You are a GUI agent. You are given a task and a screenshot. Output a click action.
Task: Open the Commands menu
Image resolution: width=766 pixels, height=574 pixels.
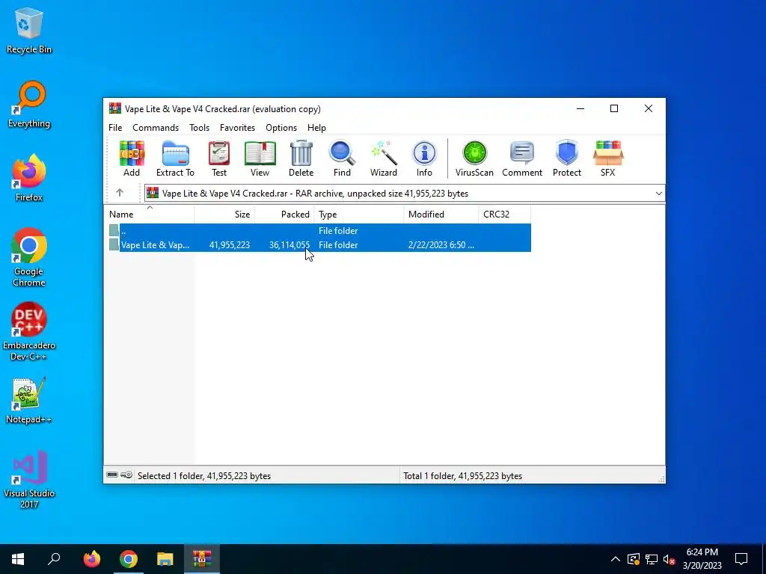[x=156, y=127]
